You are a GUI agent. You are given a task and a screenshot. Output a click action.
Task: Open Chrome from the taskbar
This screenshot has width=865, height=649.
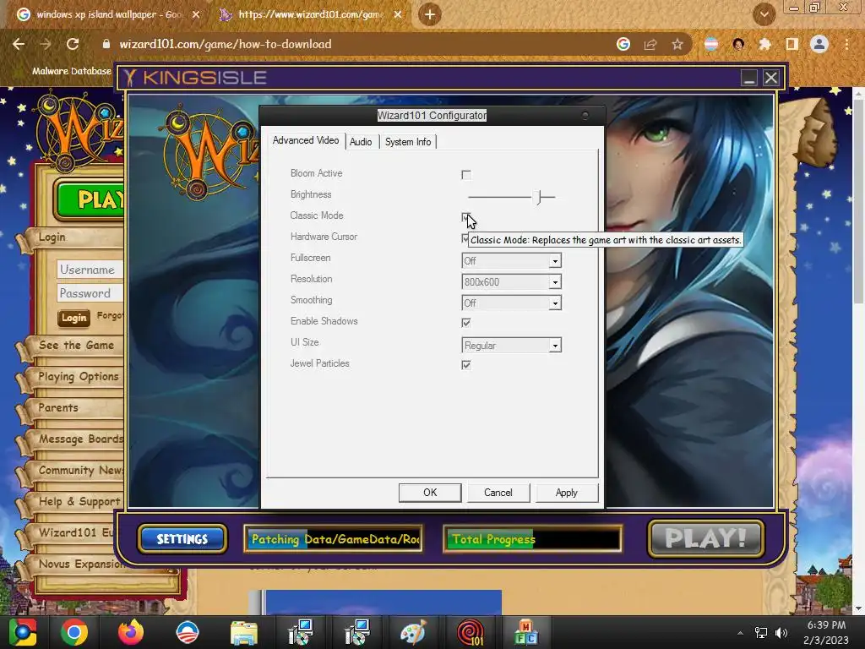tap(74, 632)
